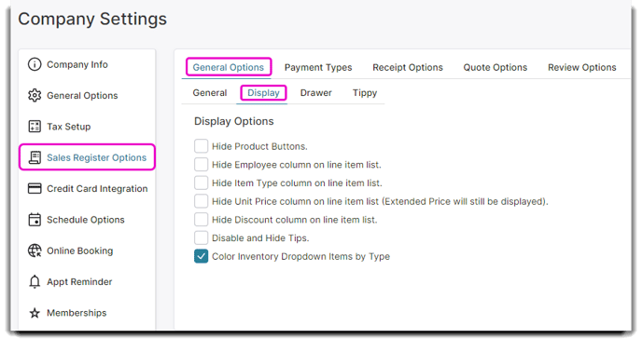The height and width of the screenshot is (352, 642).
Task: Go to Tax Setup settings
Action: click(68, 127)
